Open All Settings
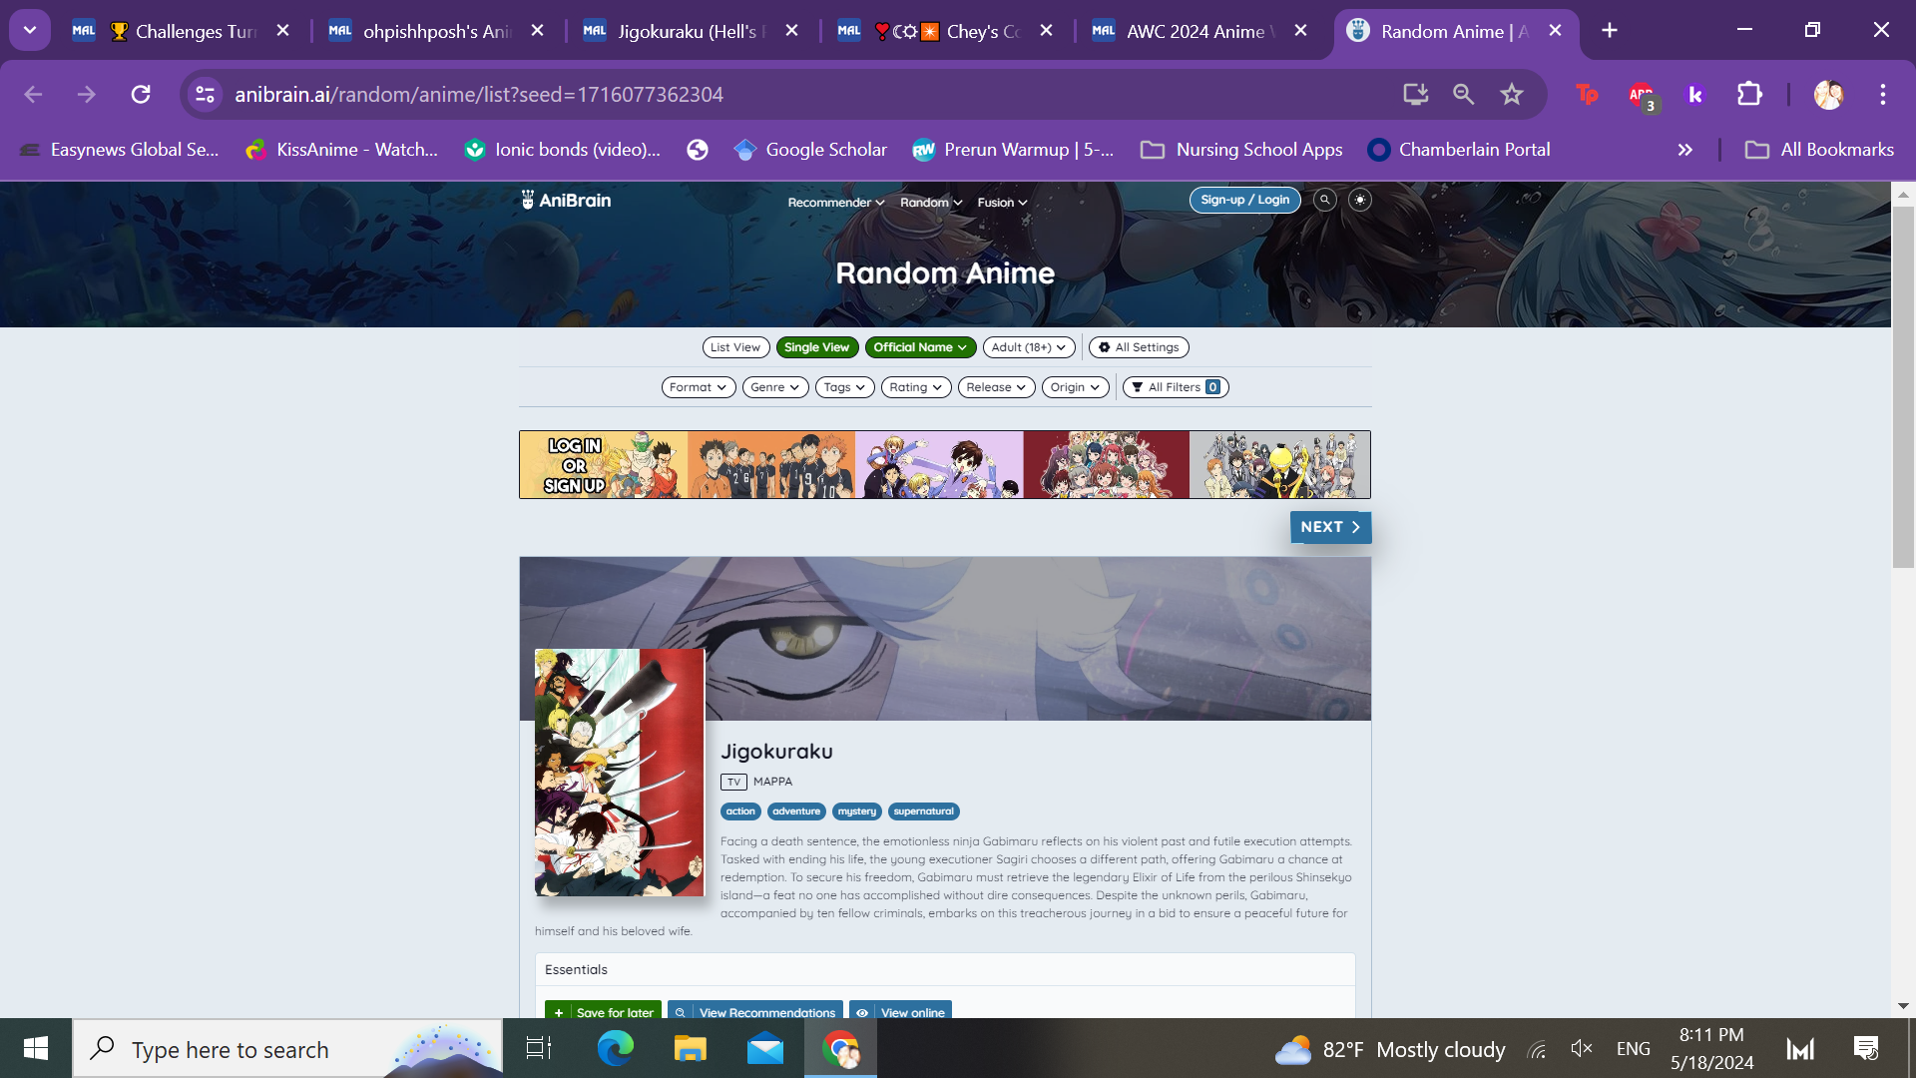 tap(1139, 347)
